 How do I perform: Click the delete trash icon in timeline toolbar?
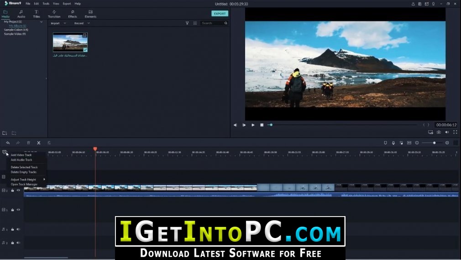pyautogui.click(x=28, y=143)
